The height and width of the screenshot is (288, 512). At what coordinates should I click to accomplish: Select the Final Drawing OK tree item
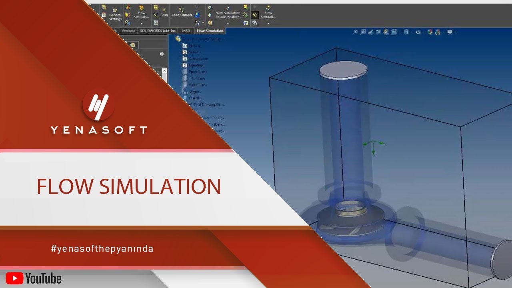(206, 104)
